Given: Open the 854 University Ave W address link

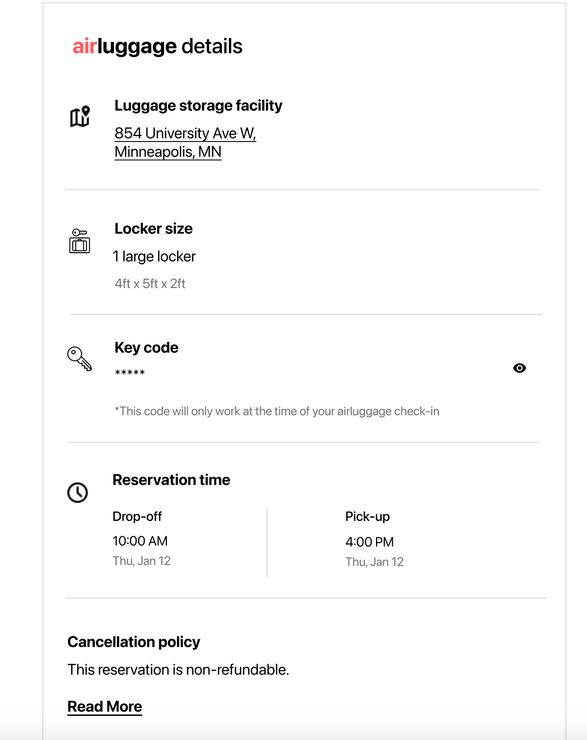Looking at the screenshot, I should point(186,133).
